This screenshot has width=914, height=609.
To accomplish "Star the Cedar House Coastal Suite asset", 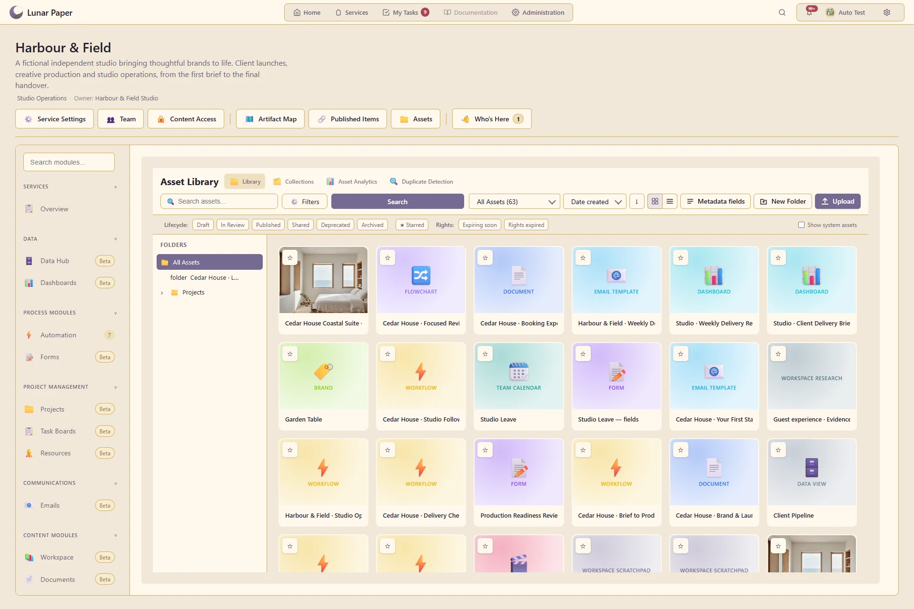I will tap(290, 257).
